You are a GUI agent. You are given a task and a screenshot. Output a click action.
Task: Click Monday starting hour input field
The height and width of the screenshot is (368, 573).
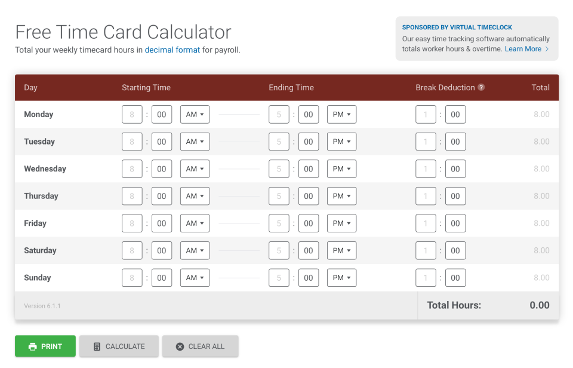click(x=132, y=115)
